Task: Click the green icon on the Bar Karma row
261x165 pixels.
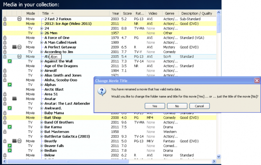Action: pyautogui.click(x=10, y=127)
